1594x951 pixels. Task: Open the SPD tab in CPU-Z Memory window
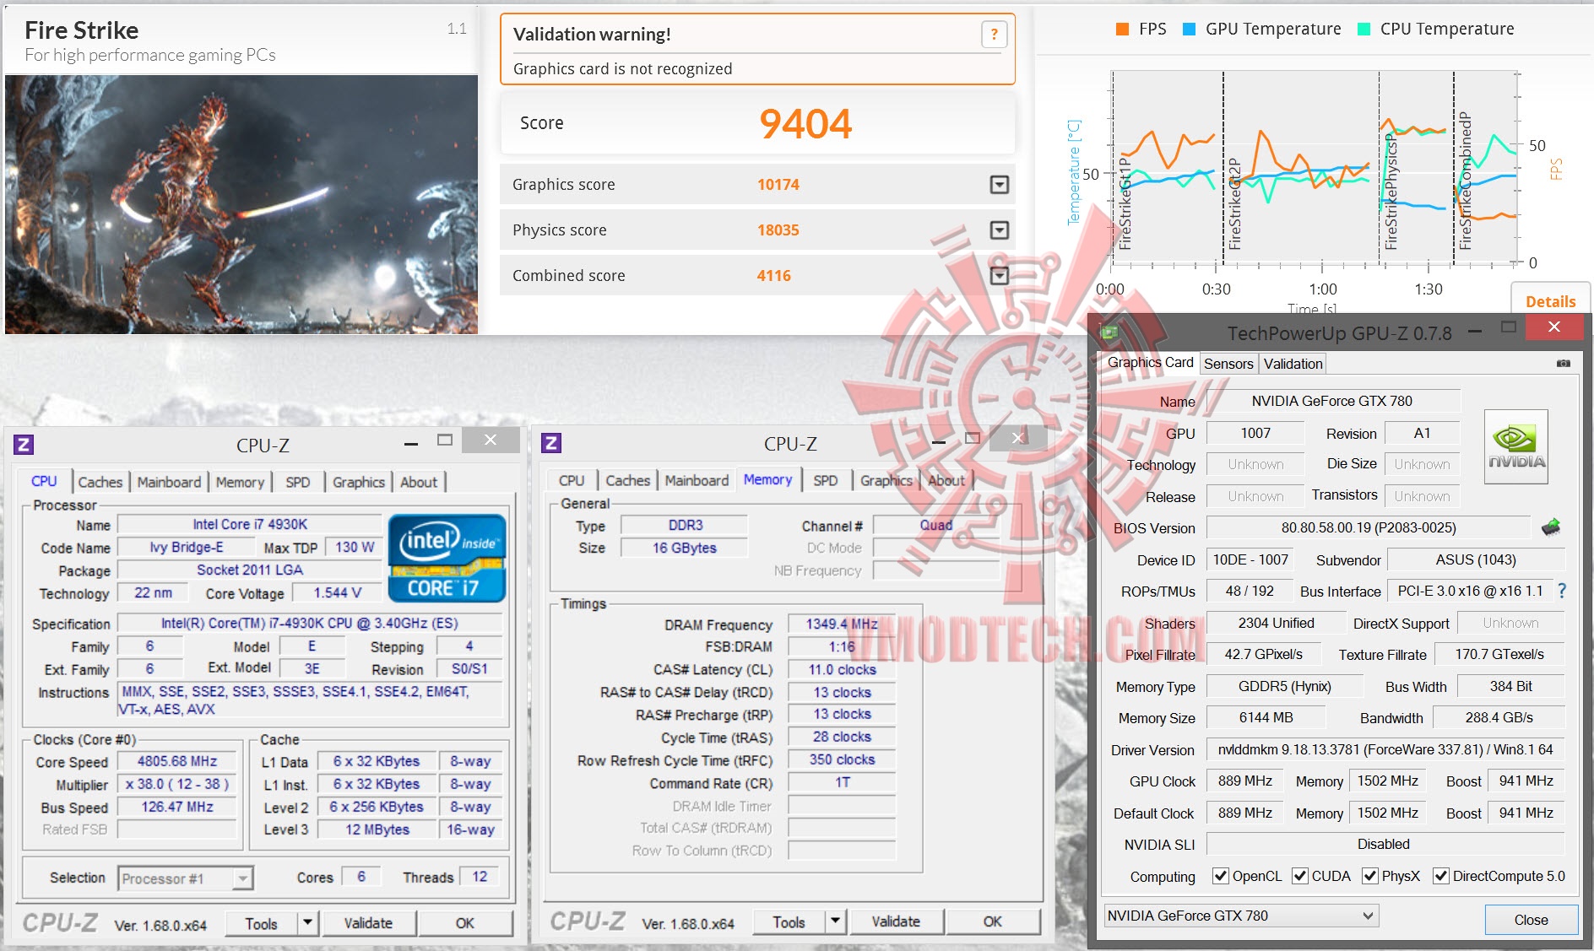pyautogui.click(x=826, y=480)
